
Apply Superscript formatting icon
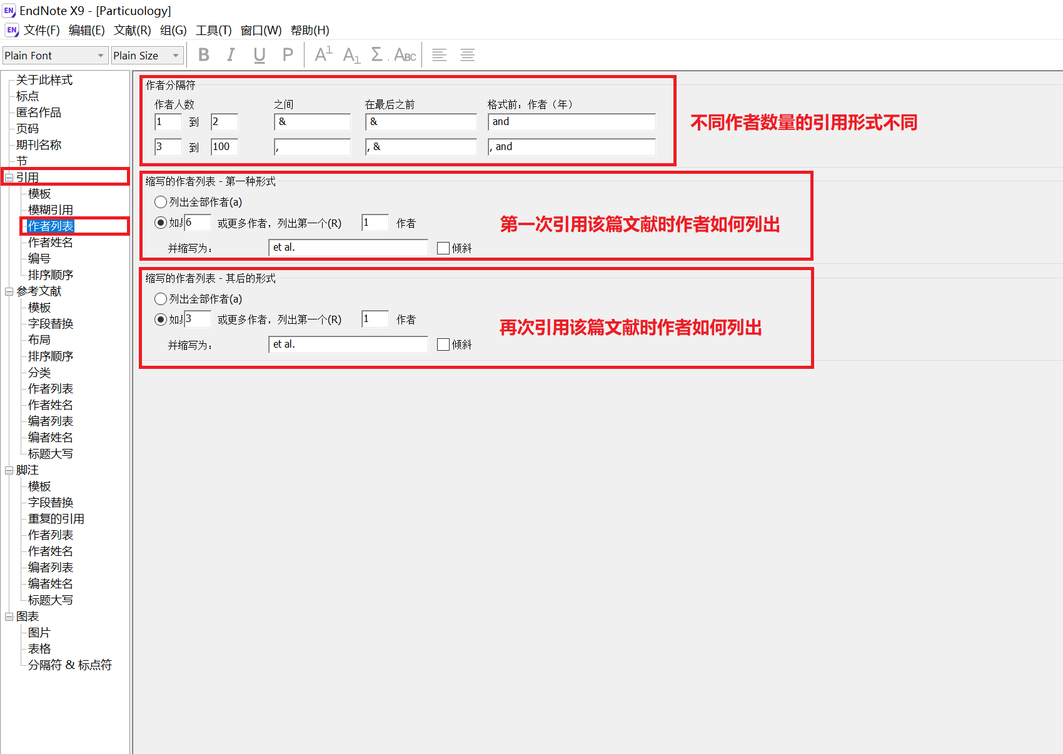[323, 55]
